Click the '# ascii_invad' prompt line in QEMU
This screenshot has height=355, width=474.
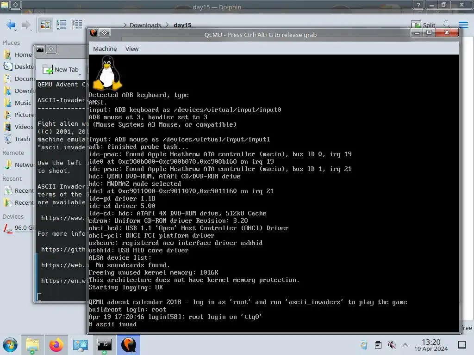pyautogui.click(x=112, y=324)
